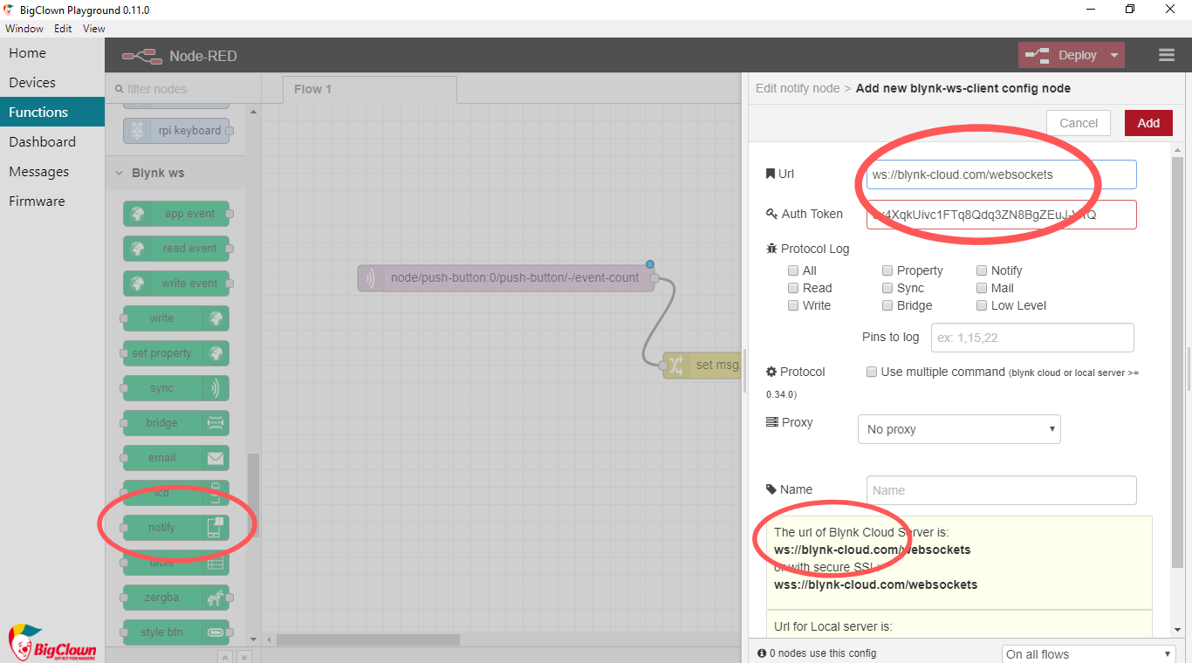Pick the set property node
The image size is (1192, 663).
coord(176,353)
